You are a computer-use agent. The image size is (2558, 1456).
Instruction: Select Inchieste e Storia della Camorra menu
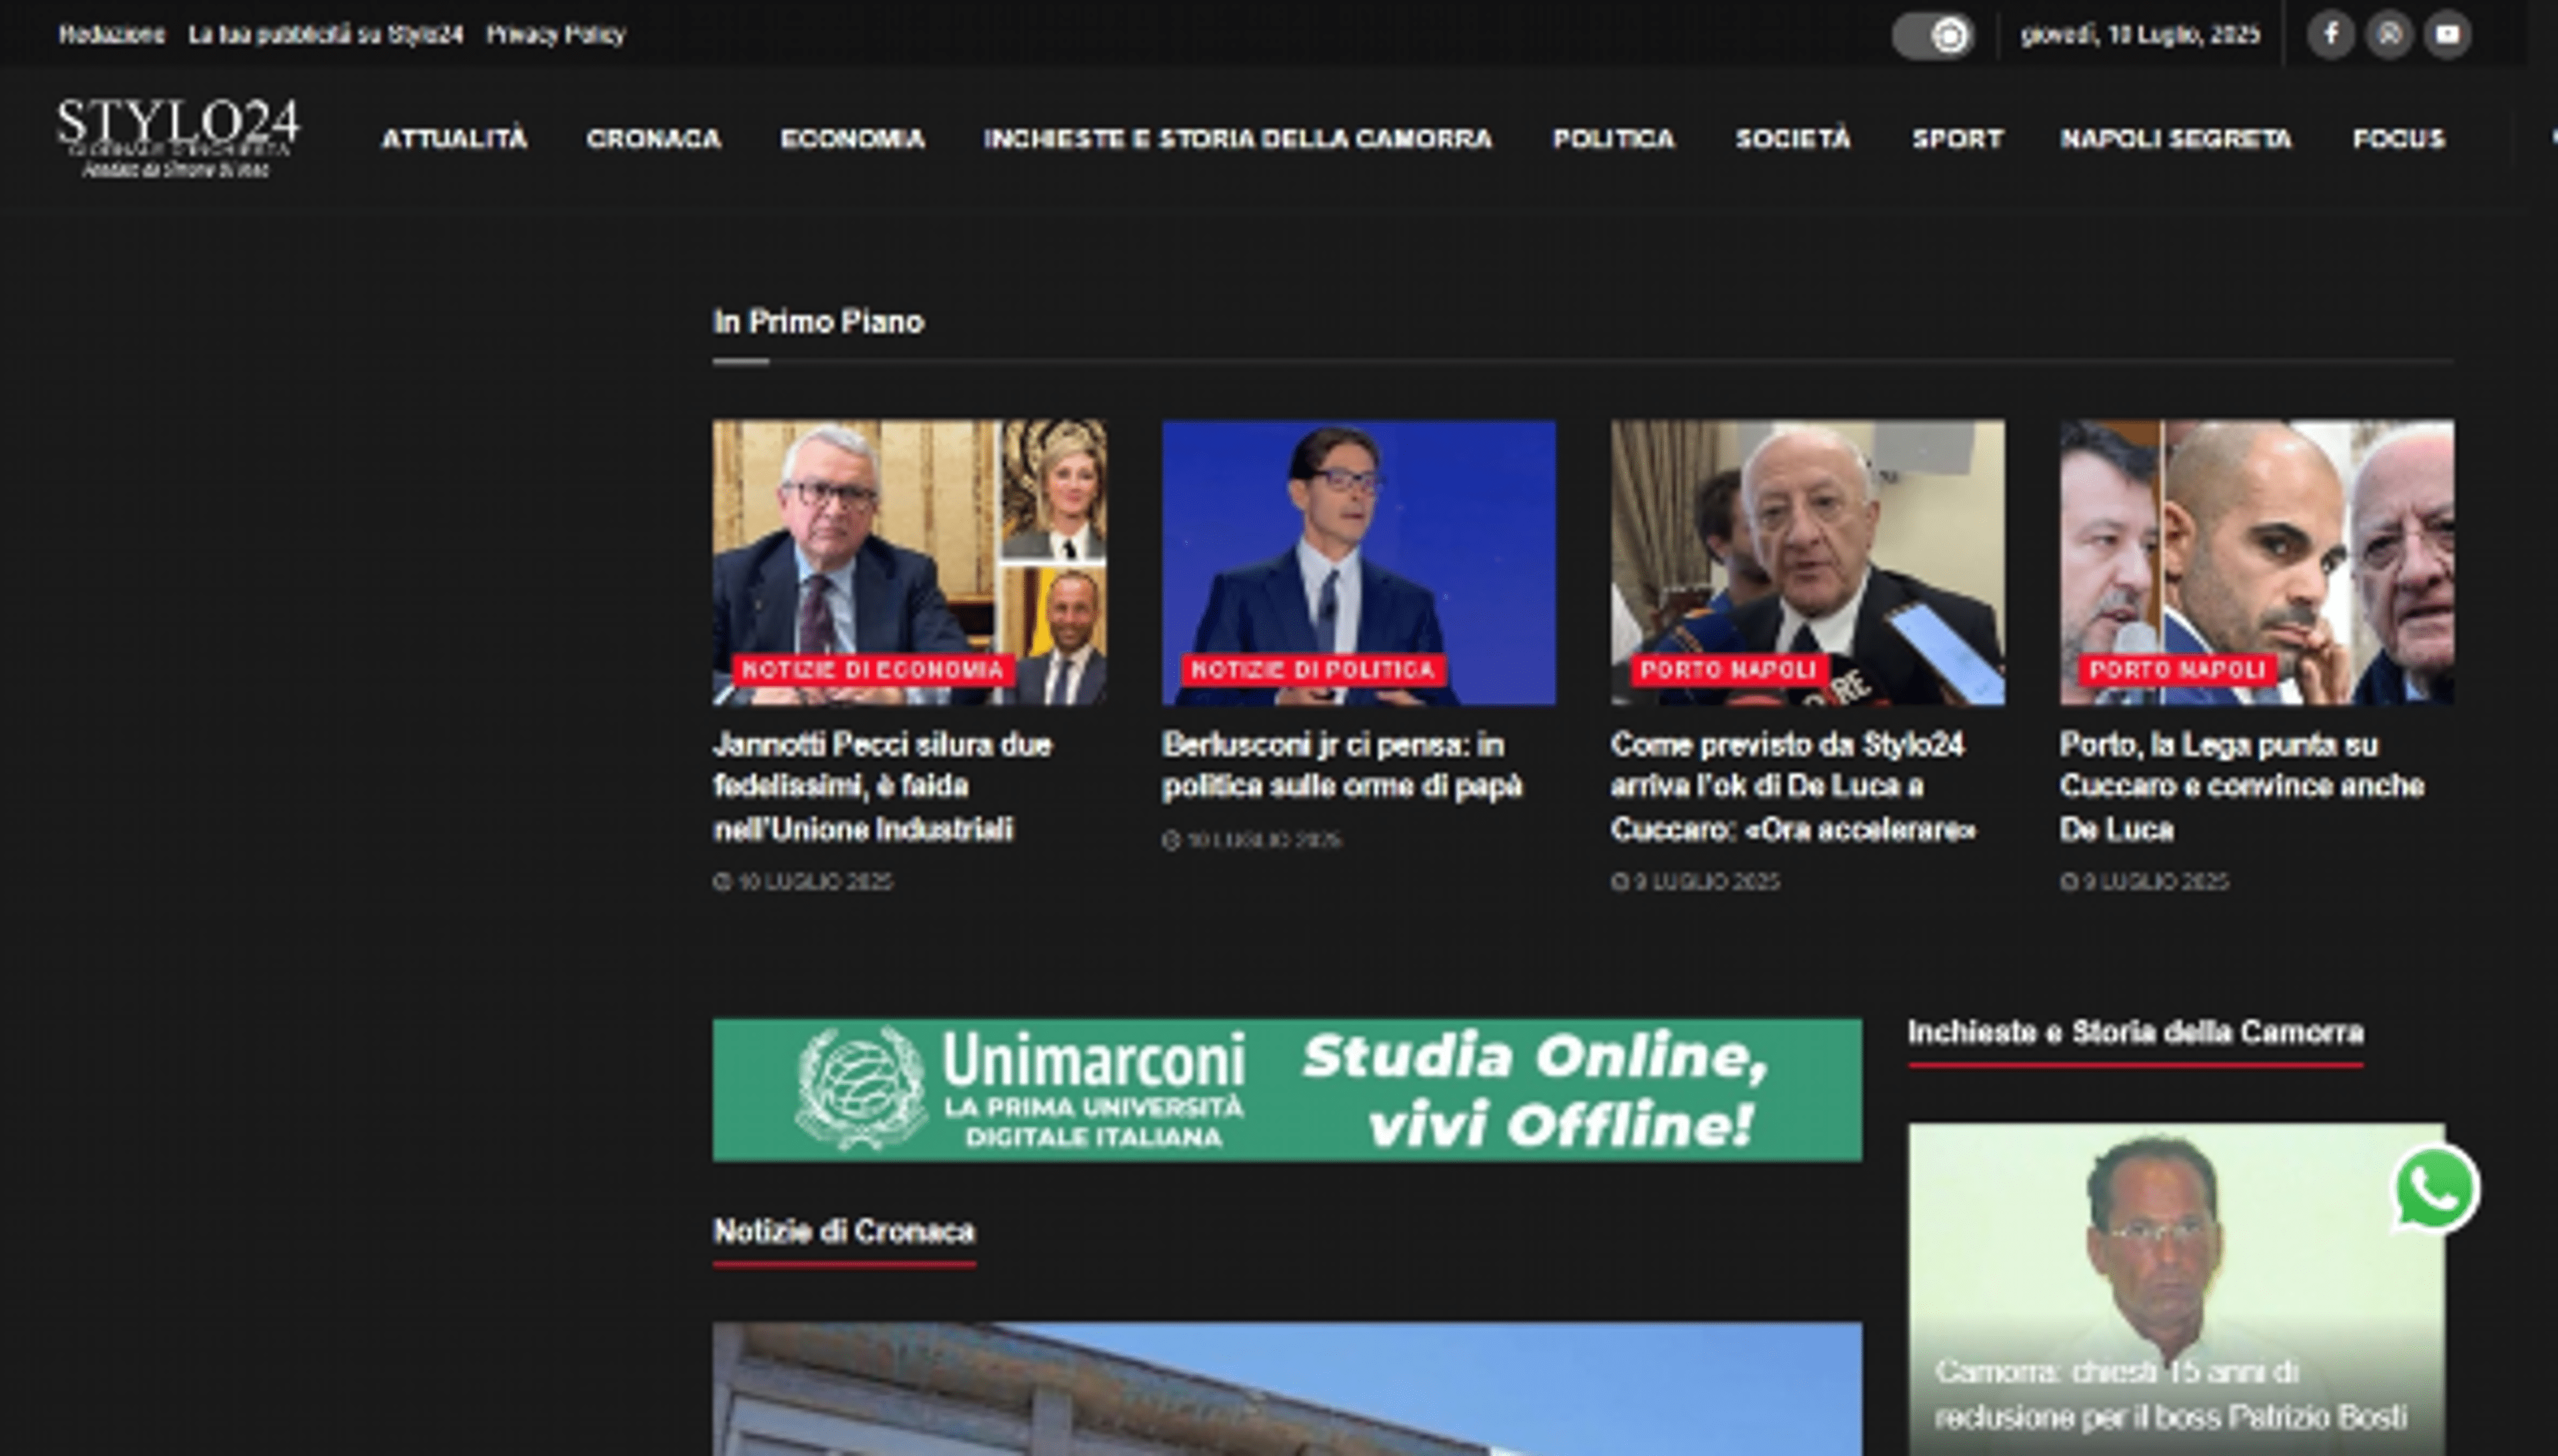pyautogui.click(x=1237, y=139)
